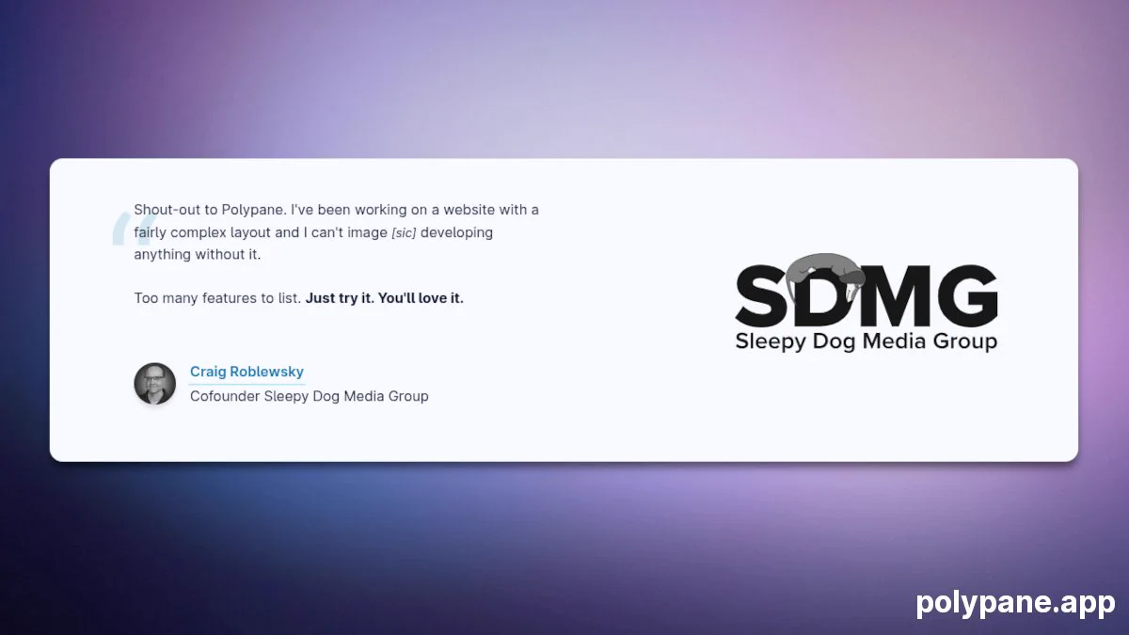Click the text 'Cofounder Sleepy Dog Media Group'
The width and height of the screenshot is (1129, 635).
point(310,397)
